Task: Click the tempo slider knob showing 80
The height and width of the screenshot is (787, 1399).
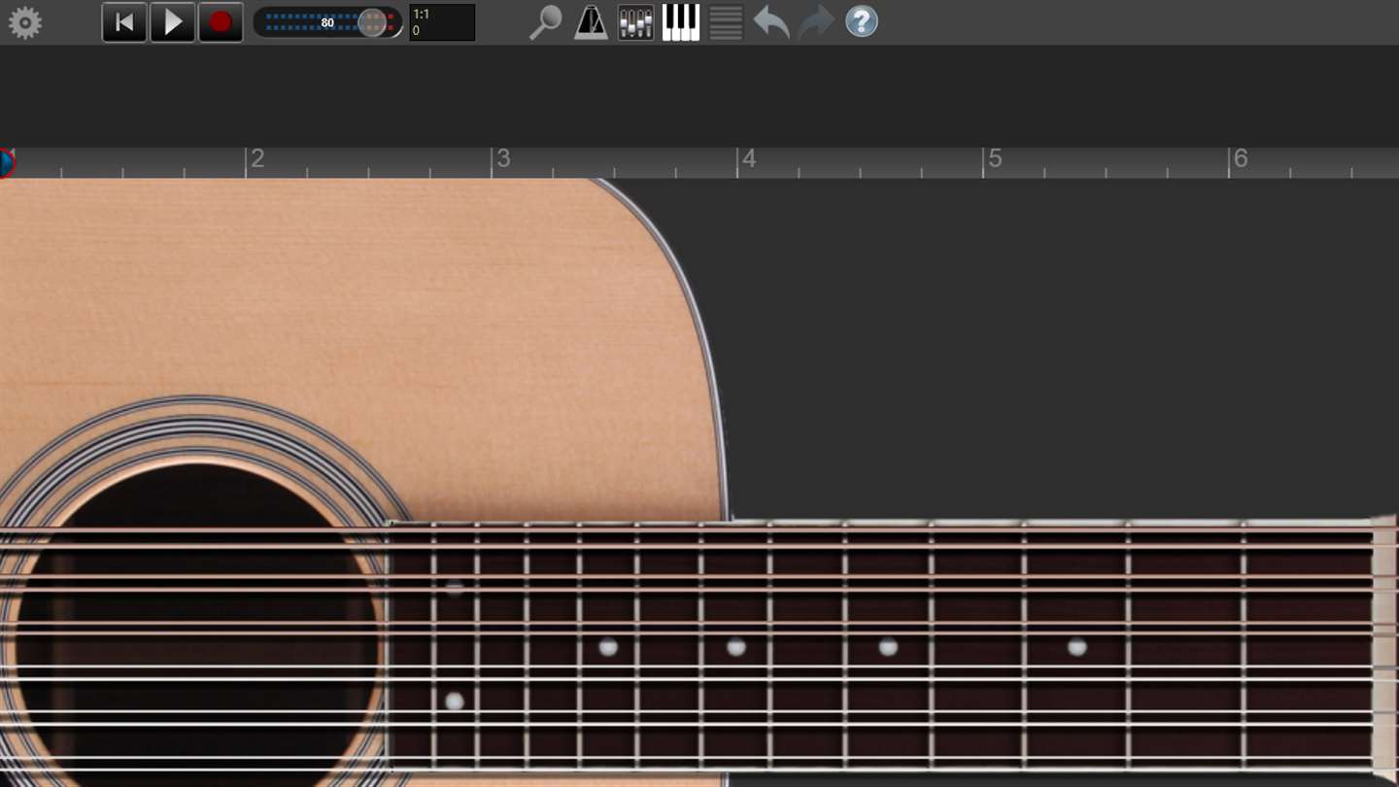Action: [372, 22]
